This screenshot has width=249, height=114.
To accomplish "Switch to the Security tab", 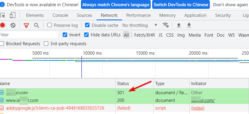I will click(x=223, y=15).
